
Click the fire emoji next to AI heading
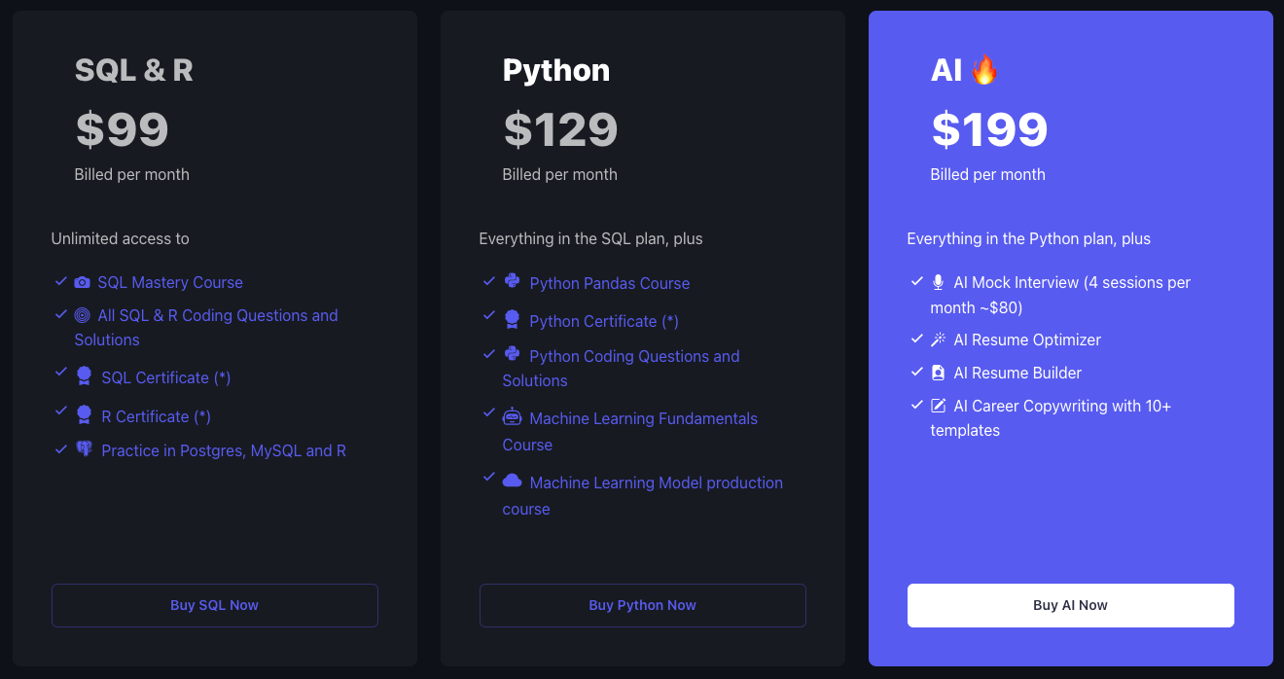coord(984,69)
